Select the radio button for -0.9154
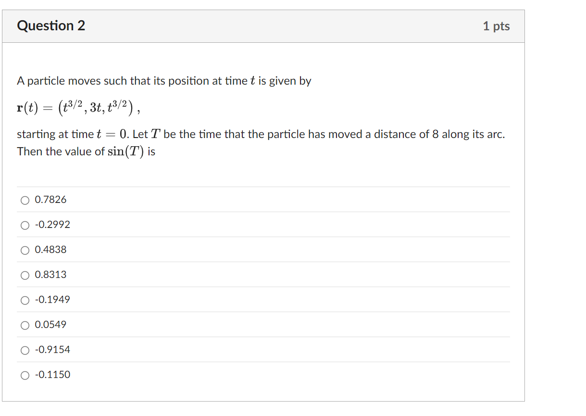Screen dimensions: 586x416 tap(25, 350)
